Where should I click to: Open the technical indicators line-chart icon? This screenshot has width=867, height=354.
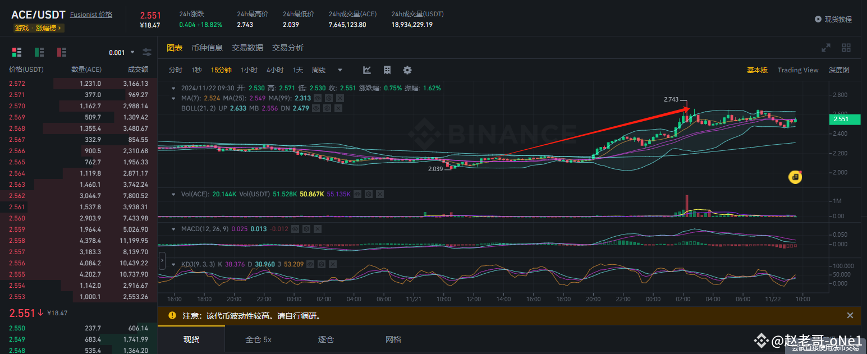(367, 70)
